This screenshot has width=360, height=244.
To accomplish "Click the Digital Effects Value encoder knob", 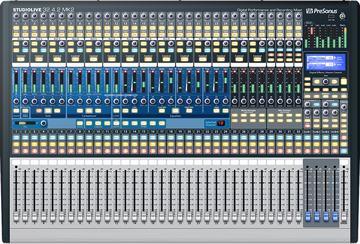I will 325,81.
